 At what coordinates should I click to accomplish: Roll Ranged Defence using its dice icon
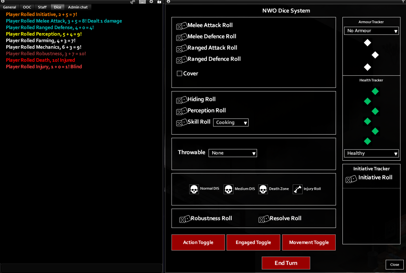tap(181, 60)
